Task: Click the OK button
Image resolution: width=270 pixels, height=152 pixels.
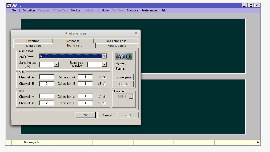Action: 86,115
